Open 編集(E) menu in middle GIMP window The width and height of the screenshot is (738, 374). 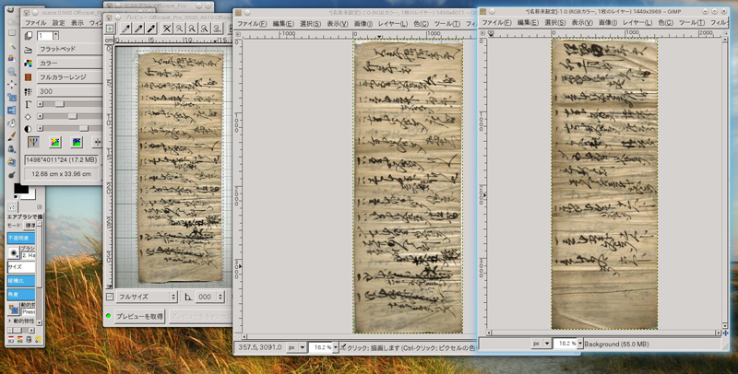coord(283,24)
